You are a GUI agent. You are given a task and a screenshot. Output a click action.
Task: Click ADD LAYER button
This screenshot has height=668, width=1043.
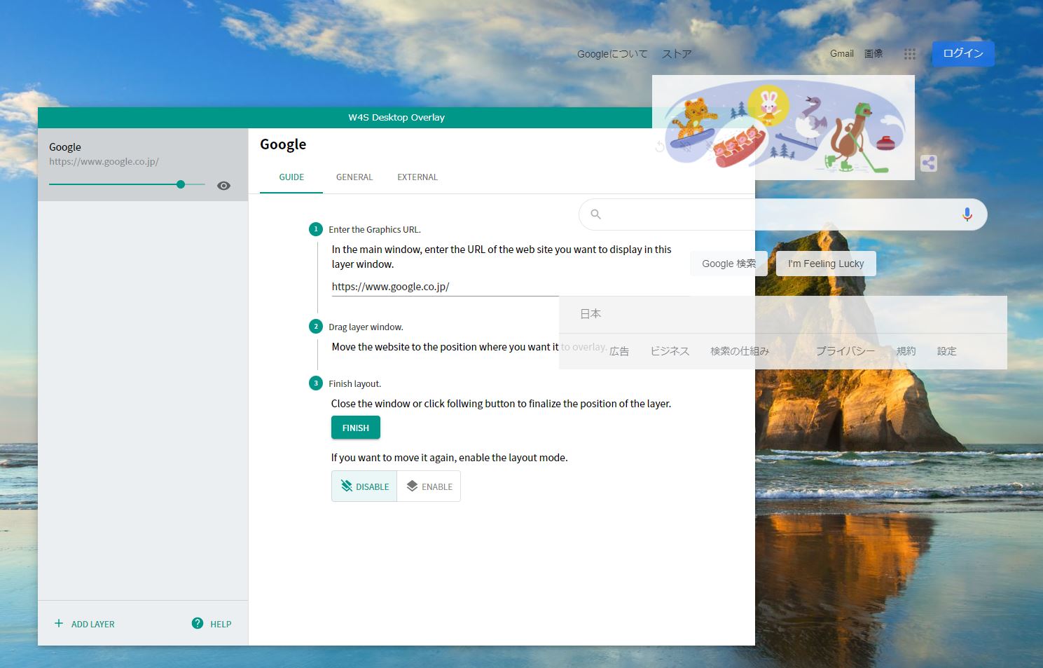click(84, 624)
